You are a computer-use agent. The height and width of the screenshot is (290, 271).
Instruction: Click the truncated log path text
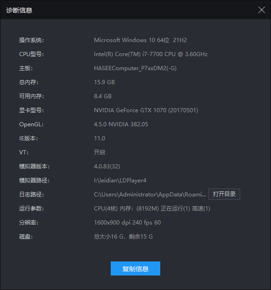(150, 195)
